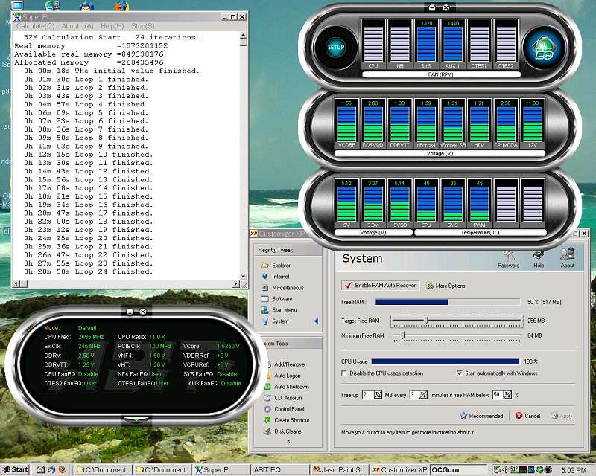Click 'Loop 24 finished' line

click(113, 271)
